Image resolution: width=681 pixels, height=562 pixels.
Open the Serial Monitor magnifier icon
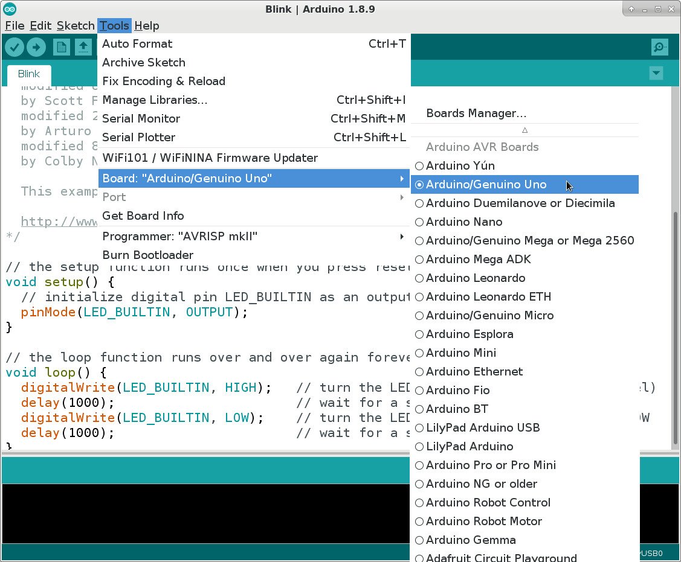(x=659, y=47)
